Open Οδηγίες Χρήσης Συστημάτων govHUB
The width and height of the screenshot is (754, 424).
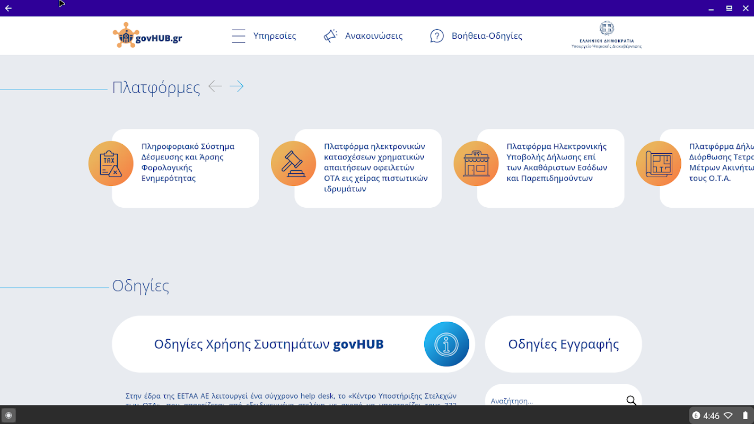(293, 344)
